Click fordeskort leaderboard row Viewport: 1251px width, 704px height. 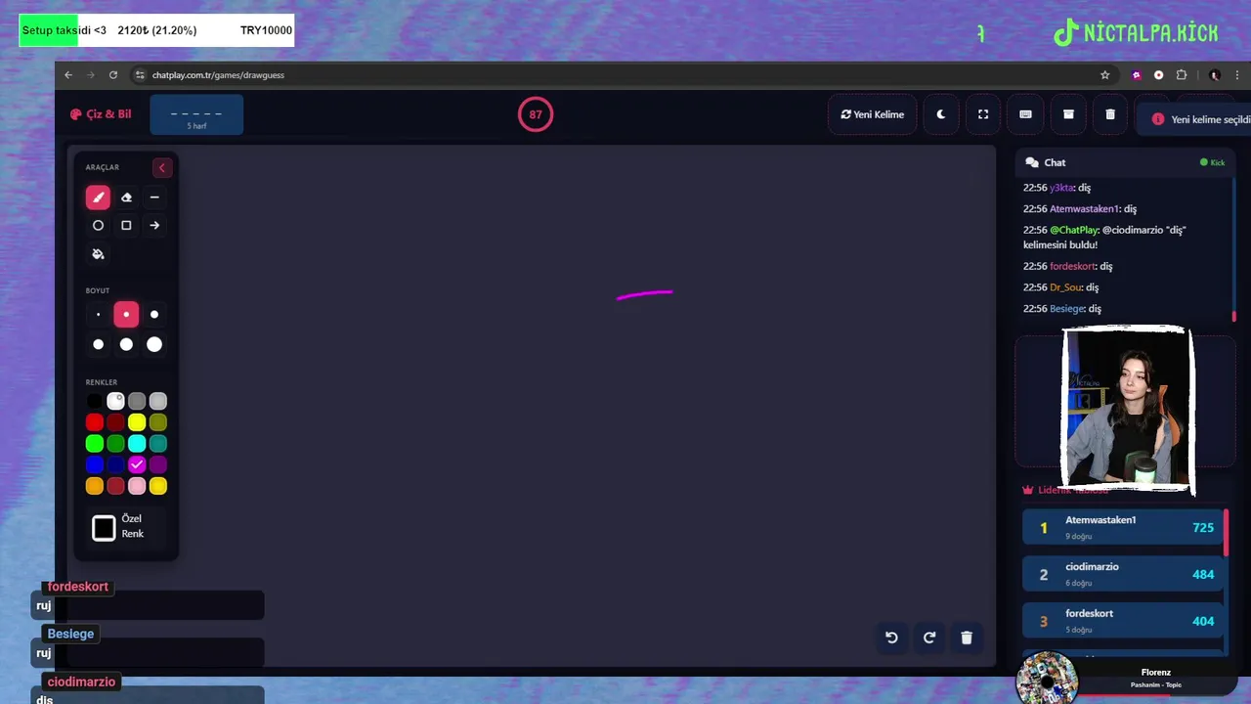point(1123,621)
